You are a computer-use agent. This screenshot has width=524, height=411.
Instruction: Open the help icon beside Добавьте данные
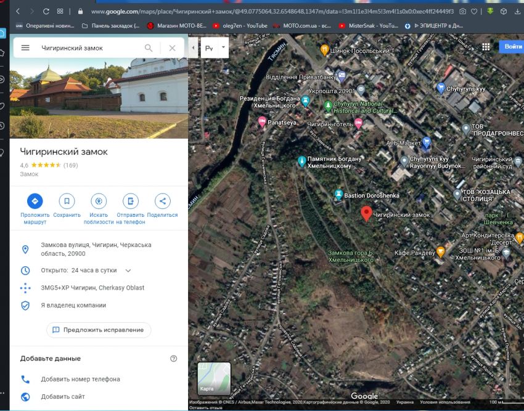pyautogui.click(x=173, y=359)
